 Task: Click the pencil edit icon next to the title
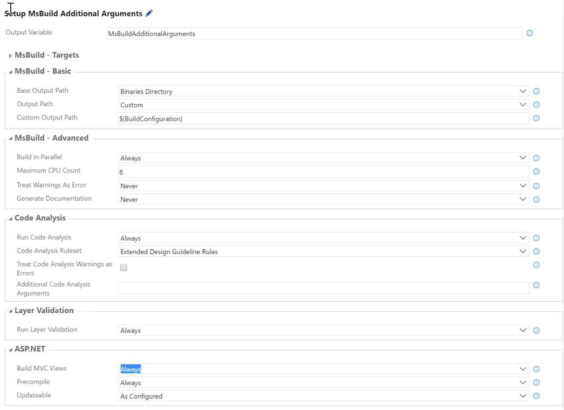(149, 13)
